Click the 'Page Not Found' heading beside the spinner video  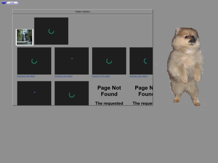pyautogui.click(x=109, y=91)
